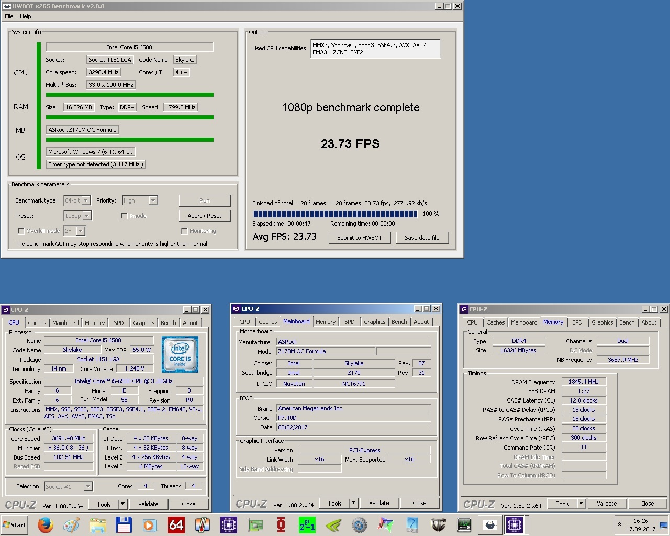Click HWBOT x265 Benchmark title bar icon
Screen dimensions: 670x536
(7, 6)
